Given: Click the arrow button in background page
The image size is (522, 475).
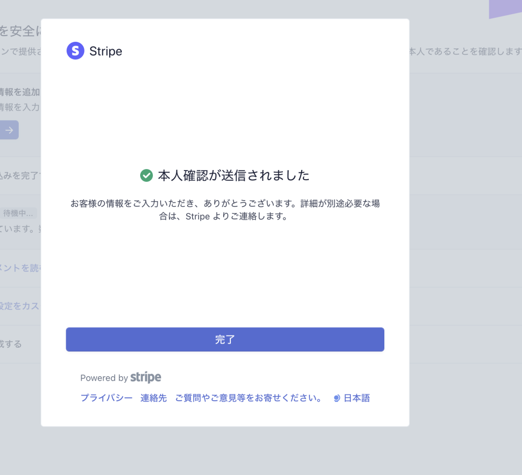Looking at the screenshot, I should [x=9, y=130].
